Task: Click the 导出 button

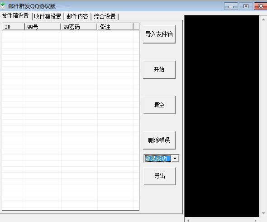Action: pos(160,176)
